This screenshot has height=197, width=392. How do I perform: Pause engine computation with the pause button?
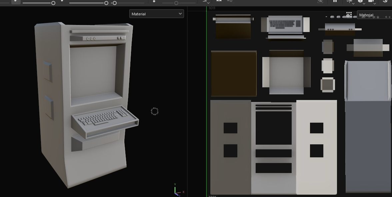click(335, 1)
